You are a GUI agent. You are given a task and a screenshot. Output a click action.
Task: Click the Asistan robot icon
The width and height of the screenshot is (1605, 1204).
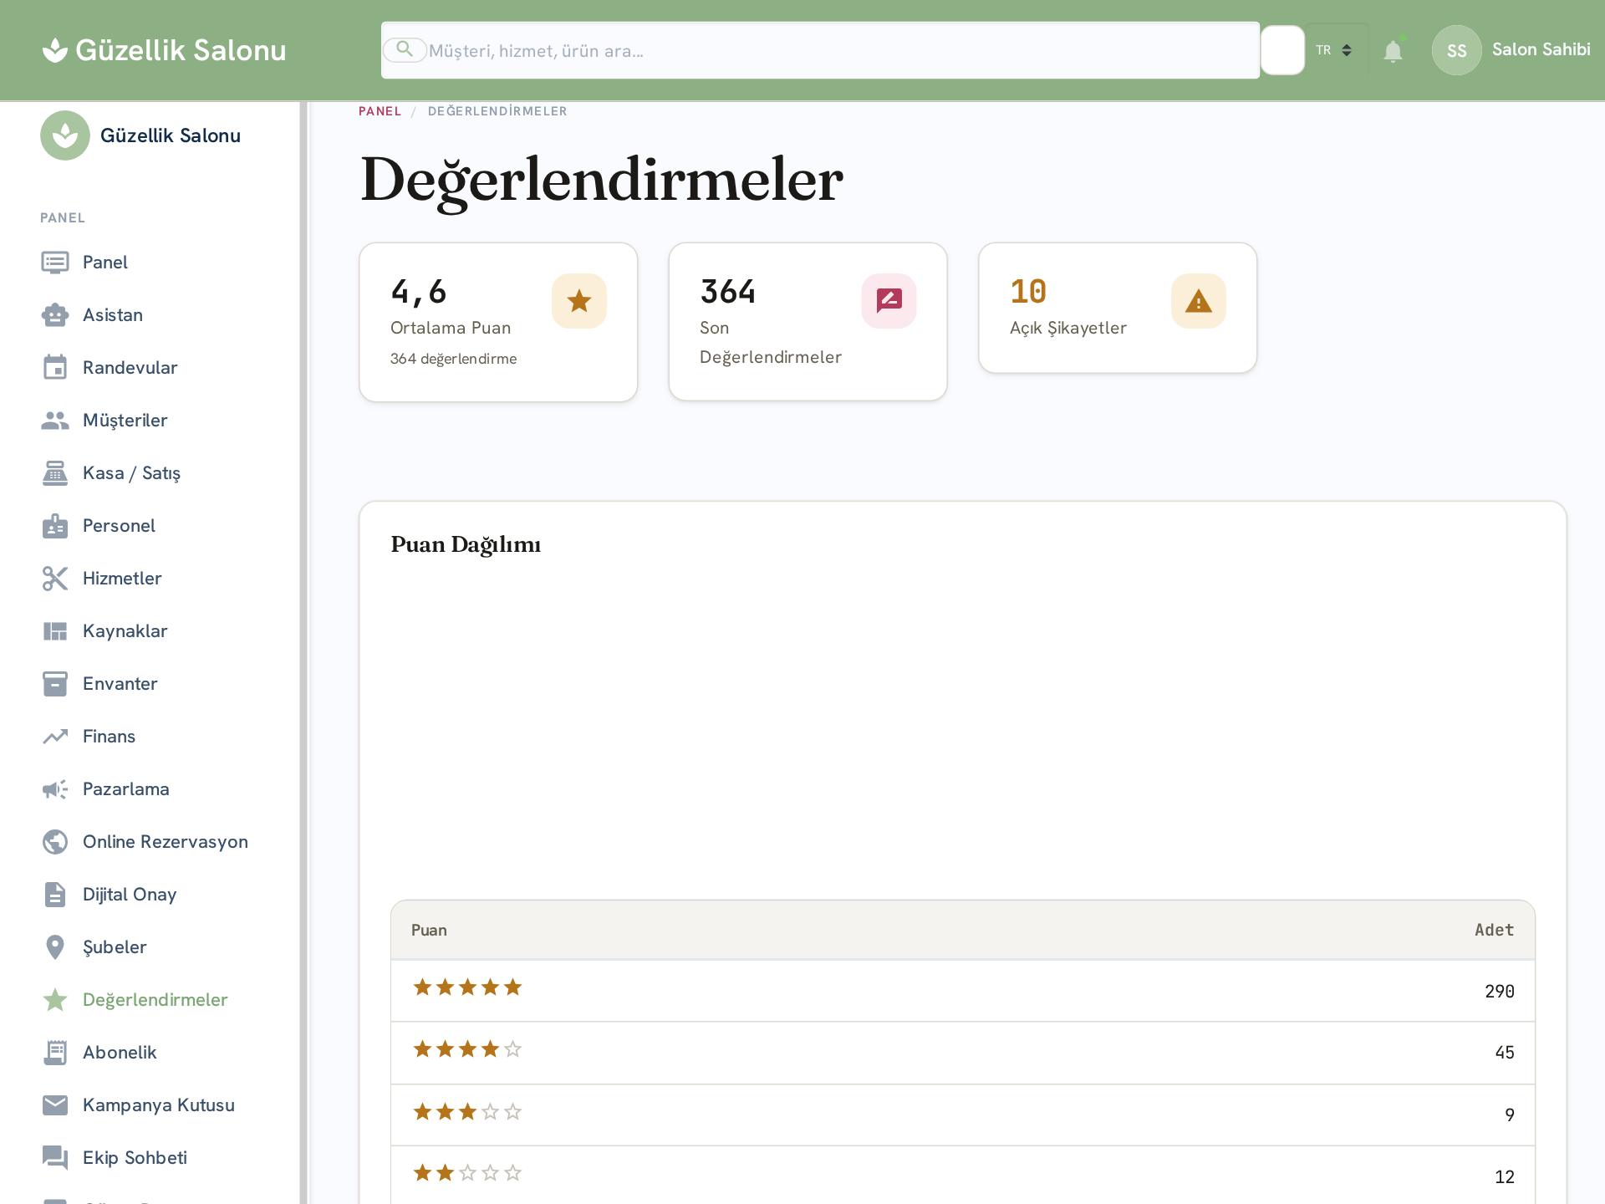pyautogui.click(x=55, y=315)
